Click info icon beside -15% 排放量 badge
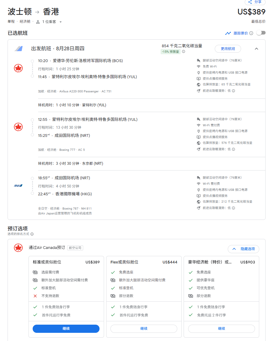 coord(183,51)
